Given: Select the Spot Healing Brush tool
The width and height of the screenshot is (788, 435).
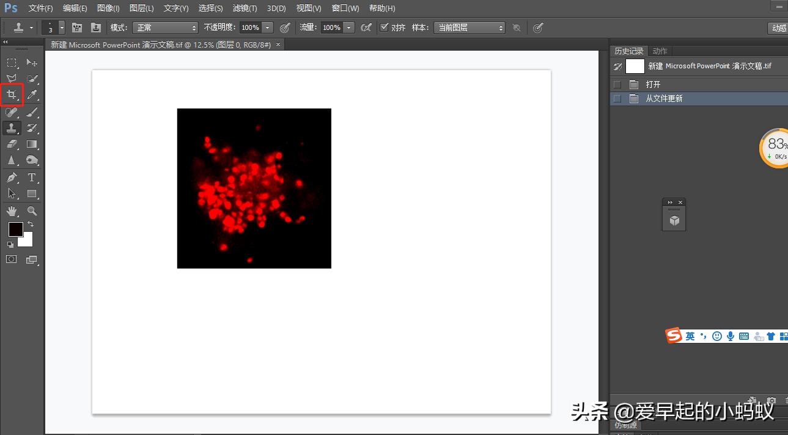Looking at the screenshot, I should coord(12,112).
